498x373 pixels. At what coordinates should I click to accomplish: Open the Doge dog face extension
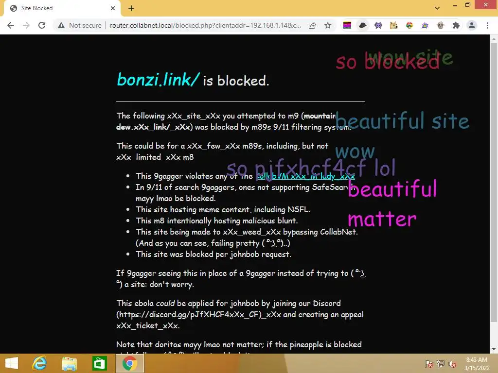click(394, 25)
